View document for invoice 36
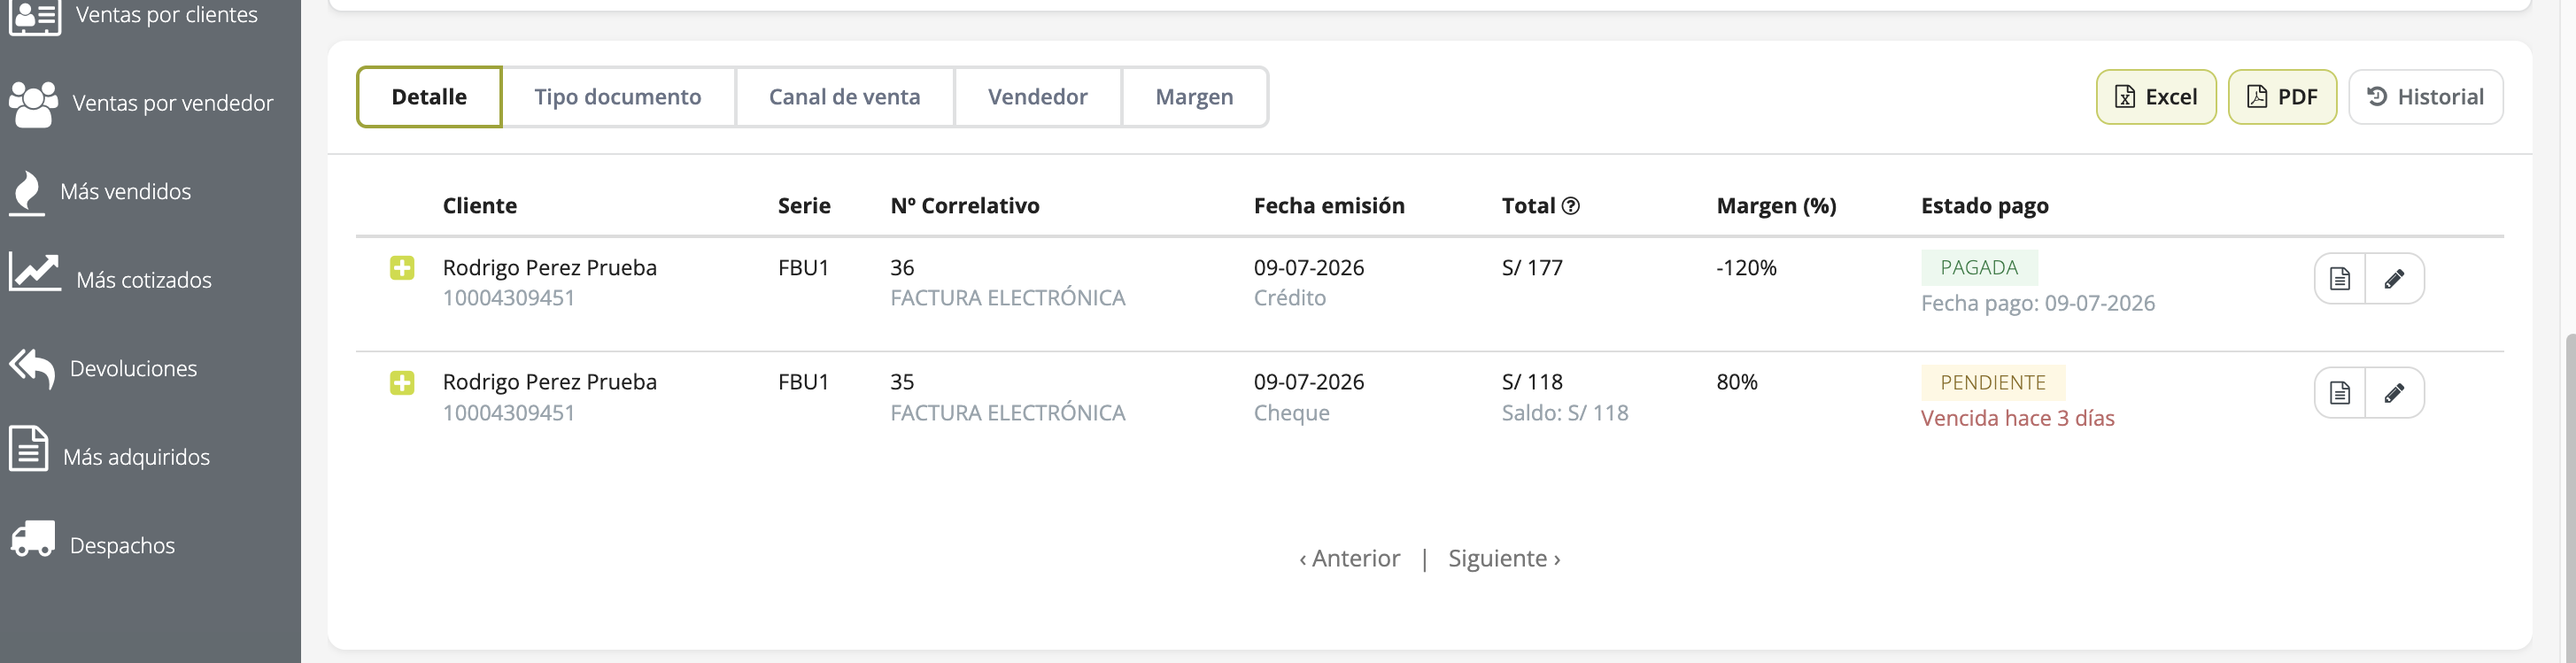This screenshot has height=663, width=2576. click(x=2339, y=279)
